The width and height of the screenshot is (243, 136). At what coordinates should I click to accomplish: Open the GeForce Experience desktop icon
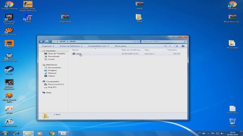(x=9, y=84)
